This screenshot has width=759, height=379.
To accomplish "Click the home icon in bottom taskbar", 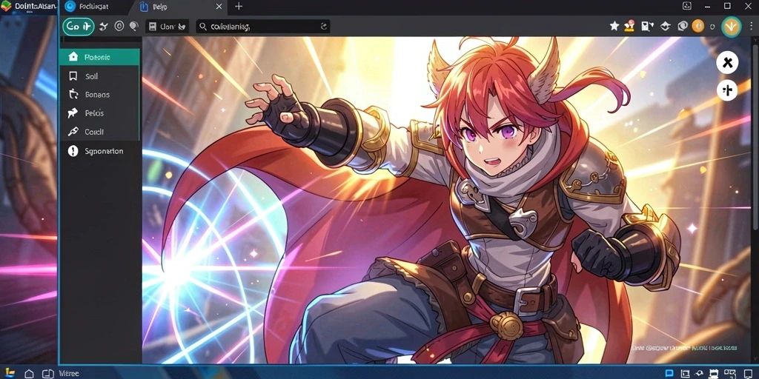I will pos(29,374).
